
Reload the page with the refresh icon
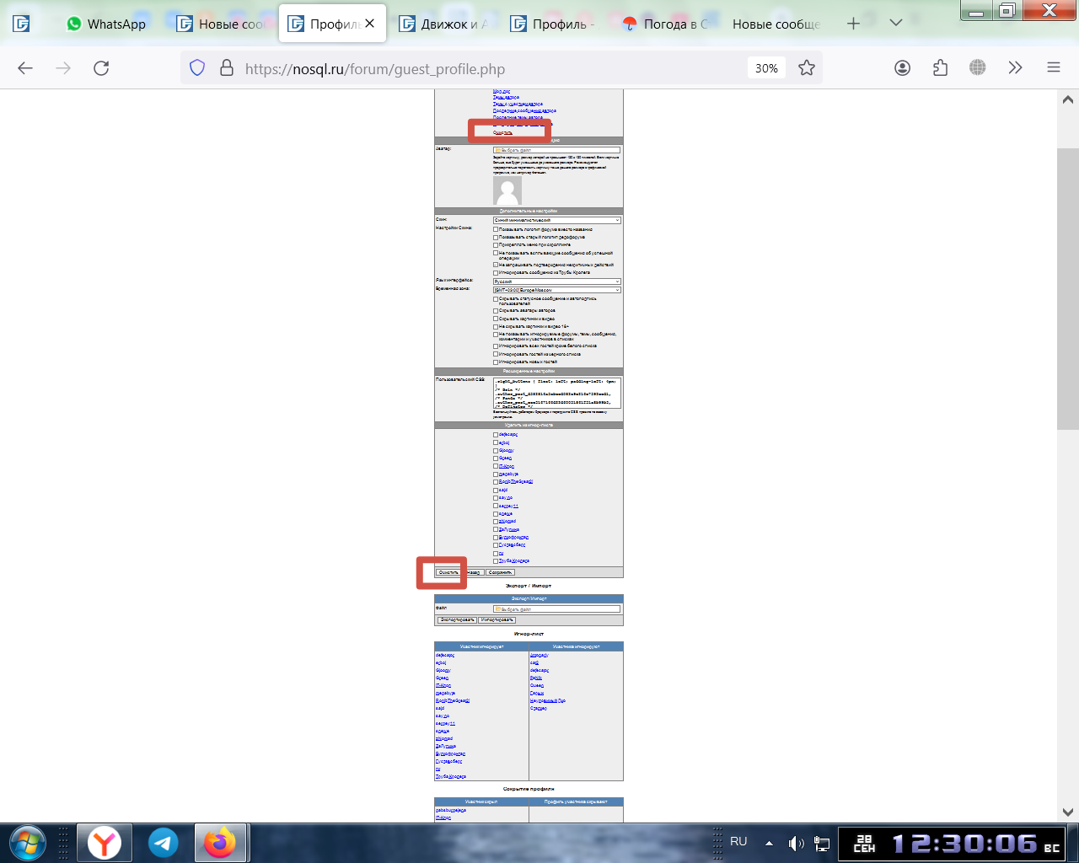(x=101, y=68)
